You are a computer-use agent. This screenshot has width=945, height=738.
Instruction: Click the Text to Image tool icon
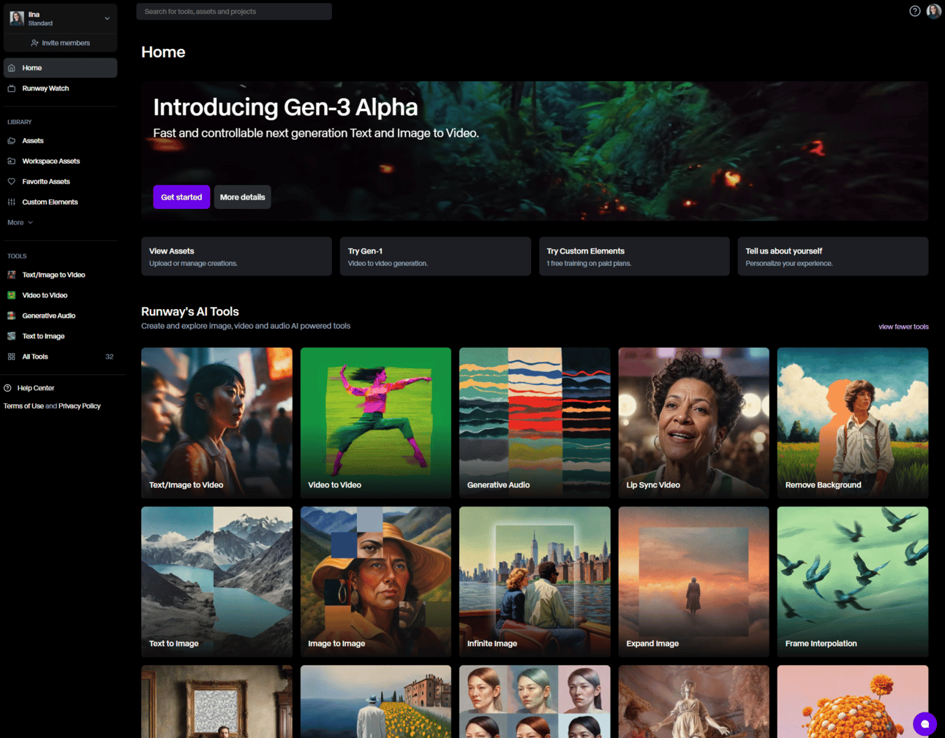[12, 336]
